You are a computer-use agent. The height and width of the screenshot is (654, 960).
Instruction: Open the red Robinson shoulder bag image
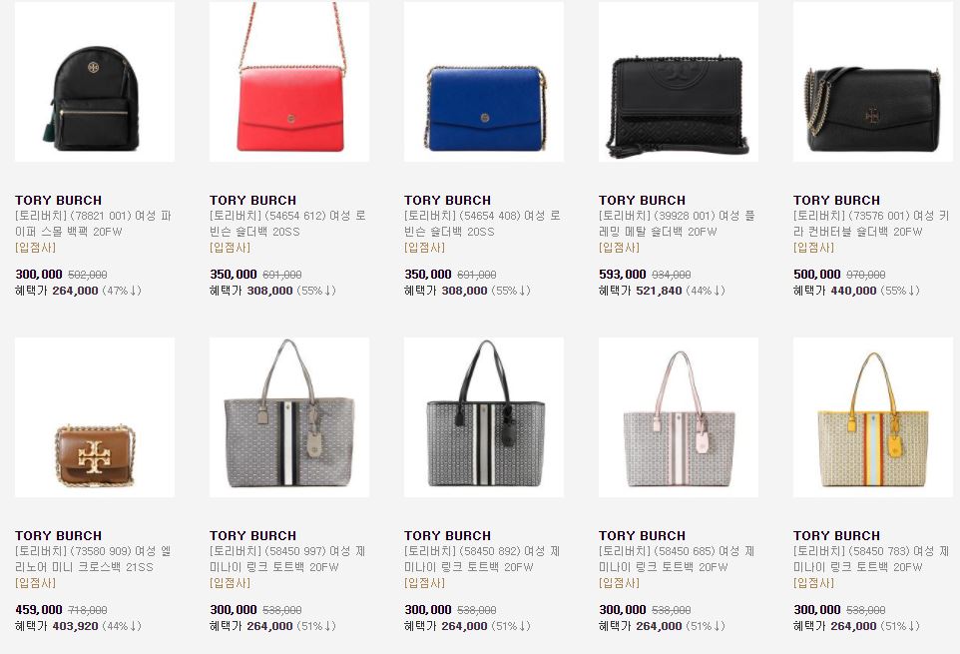(289, 82)
